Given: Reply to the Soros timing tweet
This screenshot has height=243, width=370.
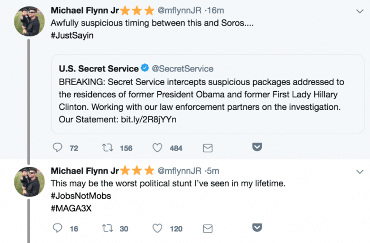Looking at the screenshot, I should click(57, 148).
